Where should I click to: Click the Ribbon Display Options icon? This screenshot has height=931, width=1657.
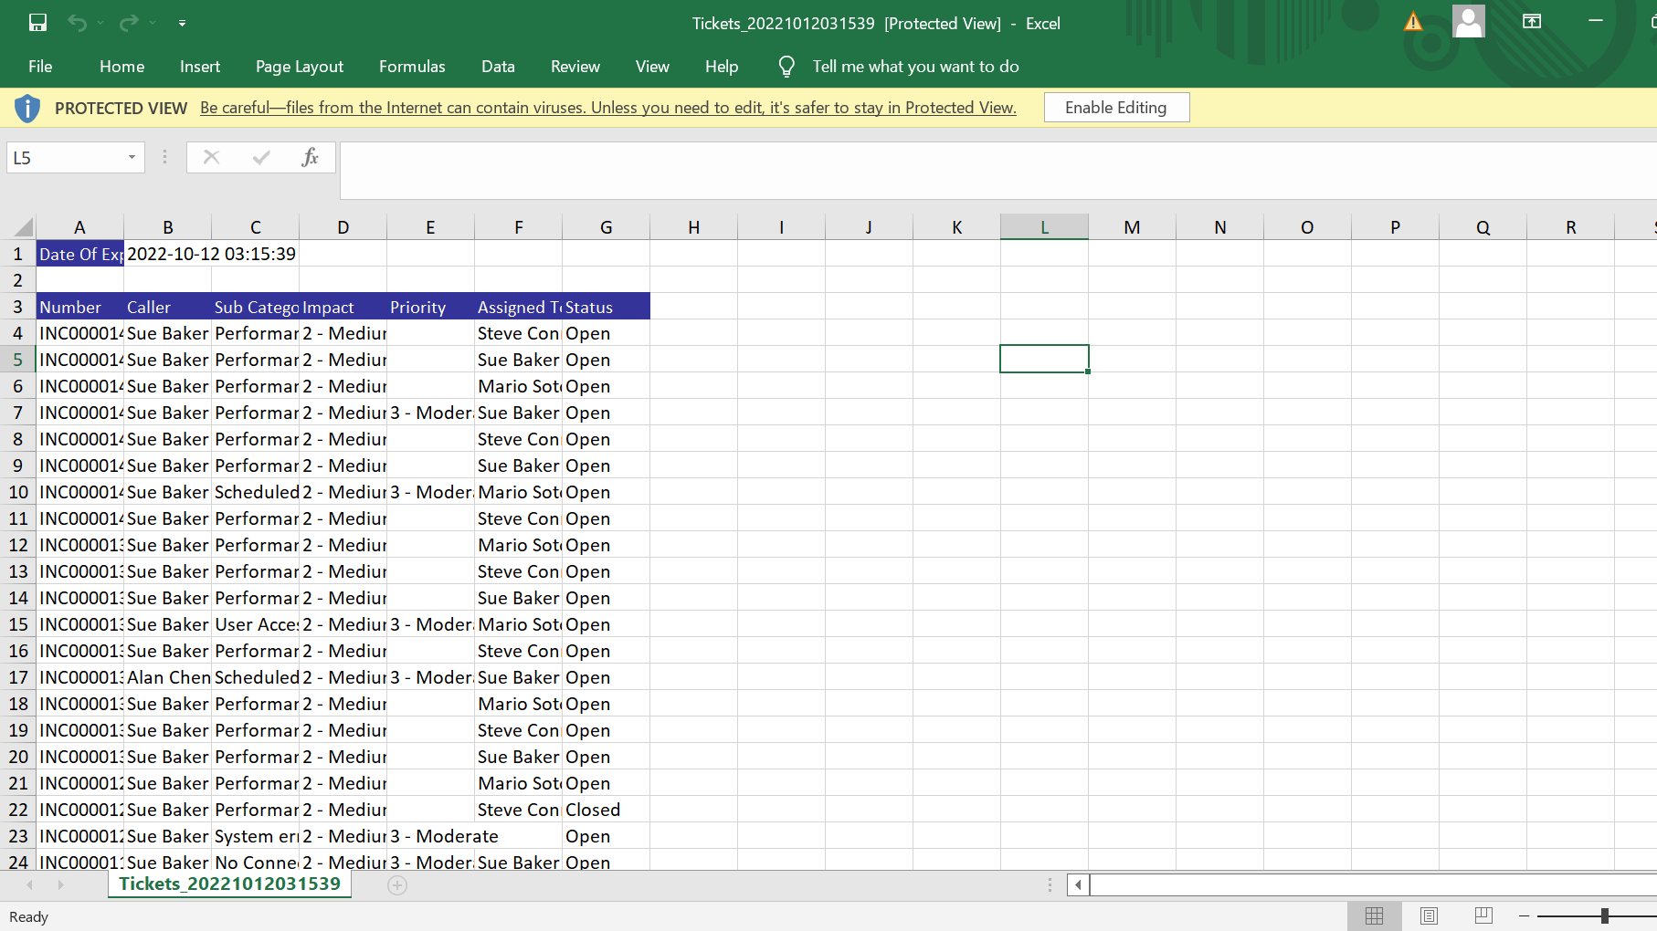[x=1532, y=22]
